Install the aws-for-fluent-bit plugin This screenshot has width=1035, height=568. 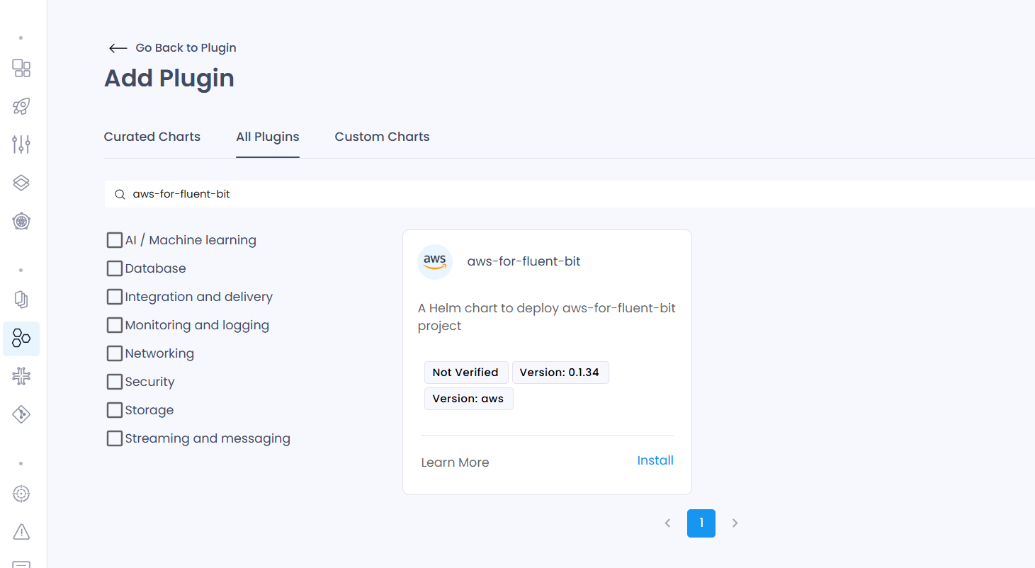pyautogui.click(x=655, y=460)
